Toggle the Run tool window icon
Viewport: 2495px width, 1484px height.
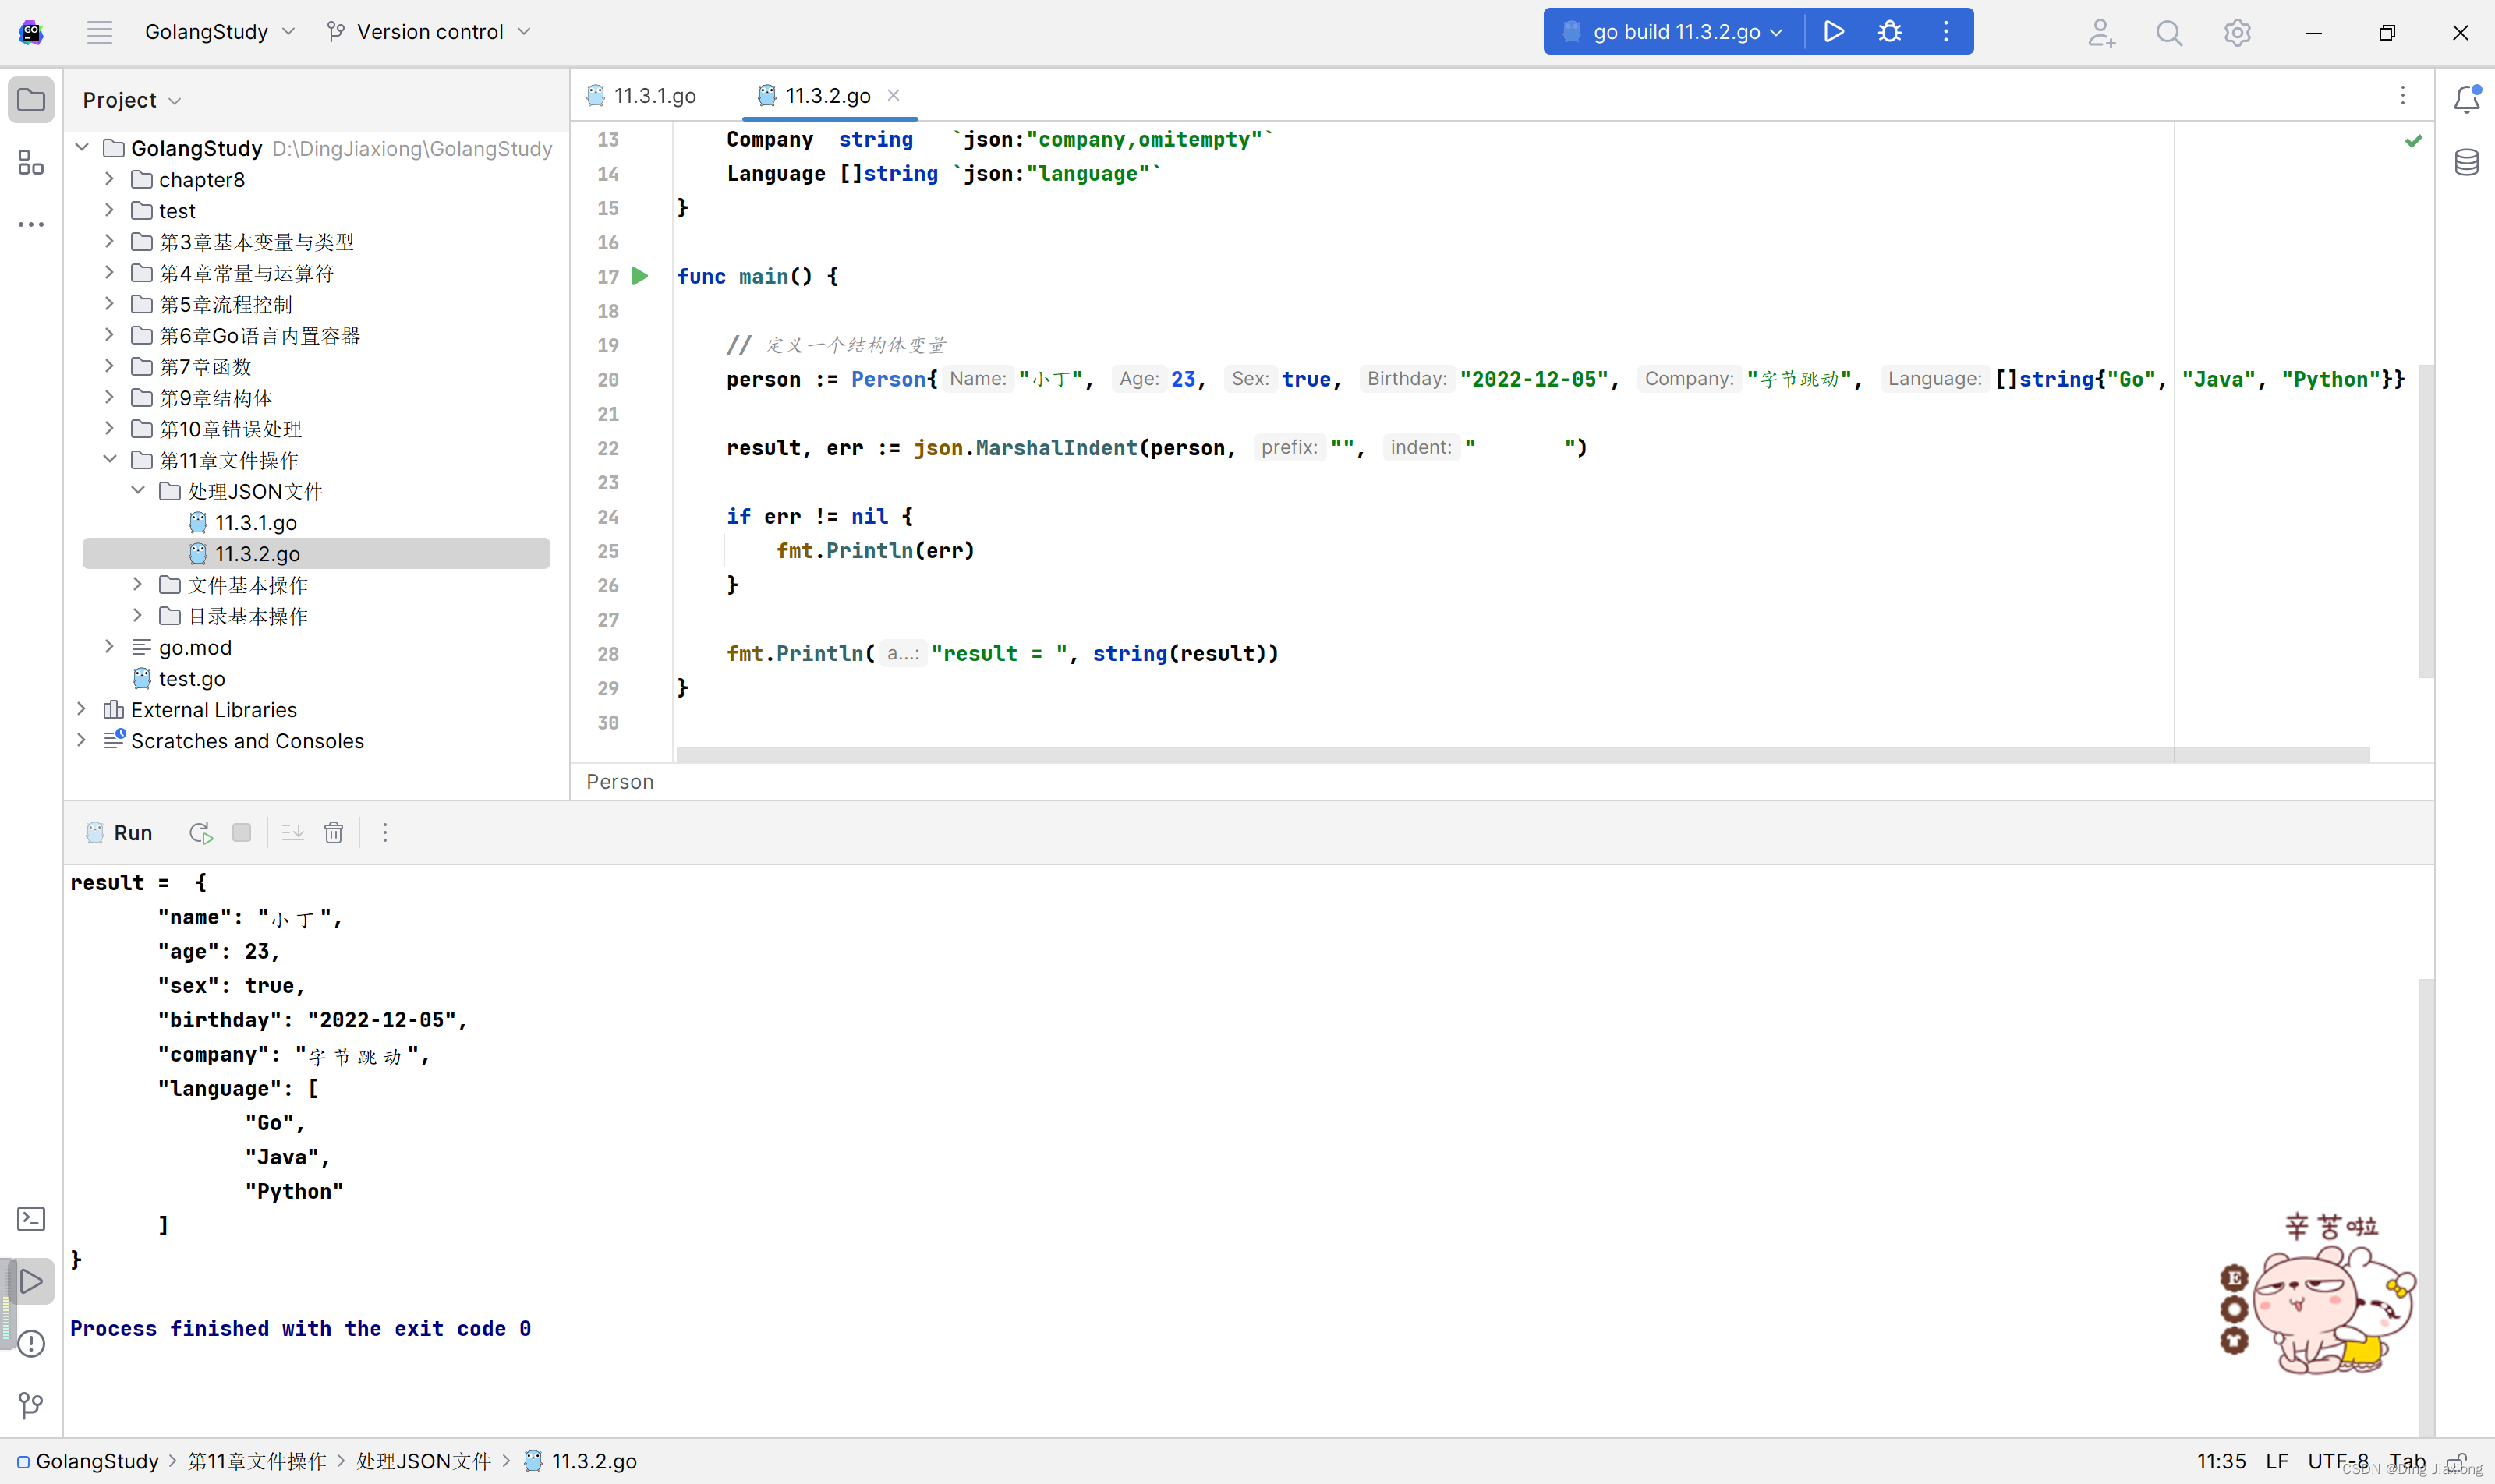(31, 1281)
